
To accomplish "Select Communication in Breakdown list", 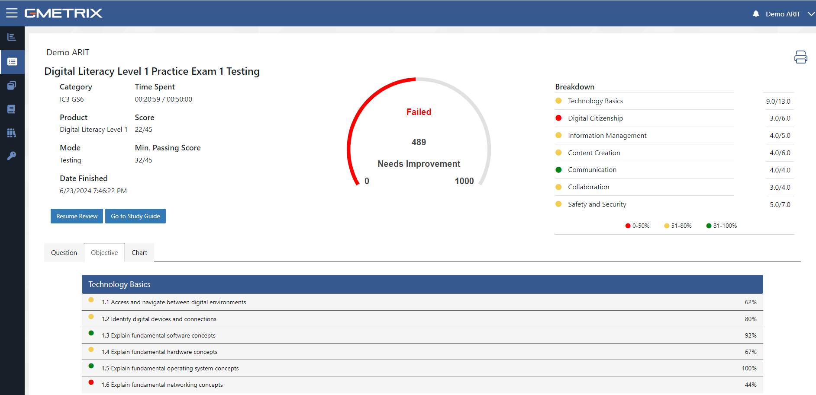I will (592, 170).
